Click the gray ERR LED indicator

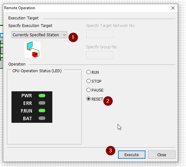tap(42, 103)
